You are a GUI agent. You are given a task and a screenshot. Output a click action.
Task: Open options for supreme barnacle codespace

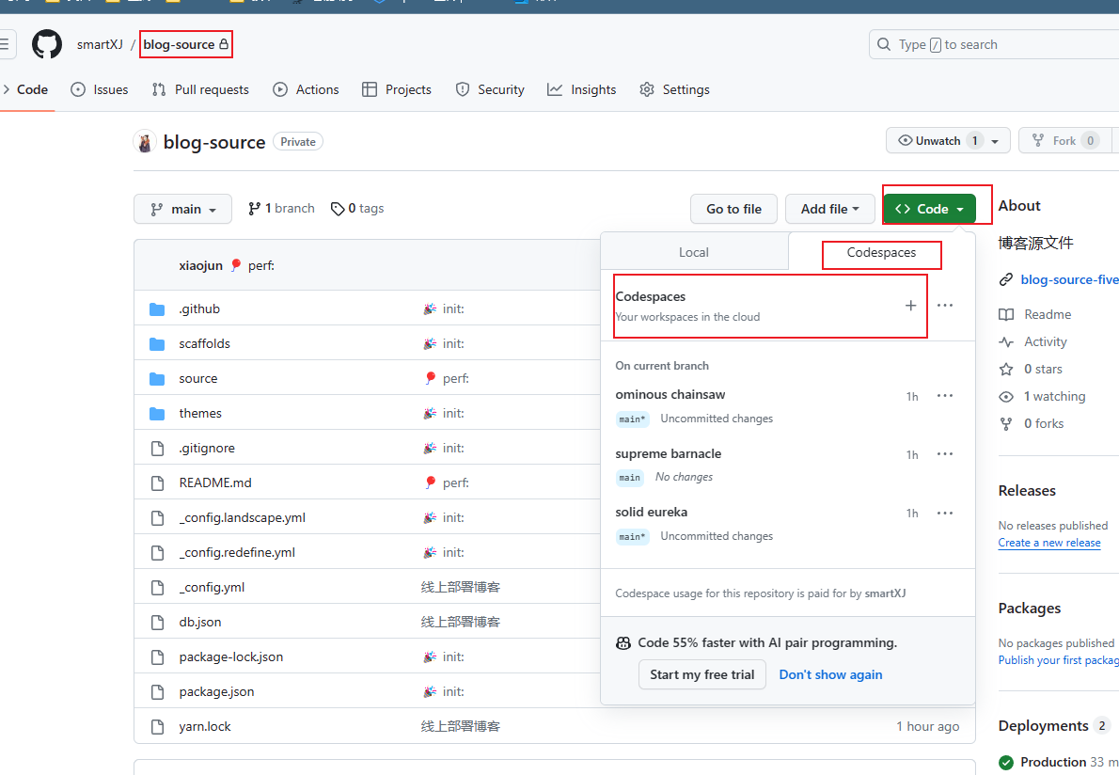(945, 454)
